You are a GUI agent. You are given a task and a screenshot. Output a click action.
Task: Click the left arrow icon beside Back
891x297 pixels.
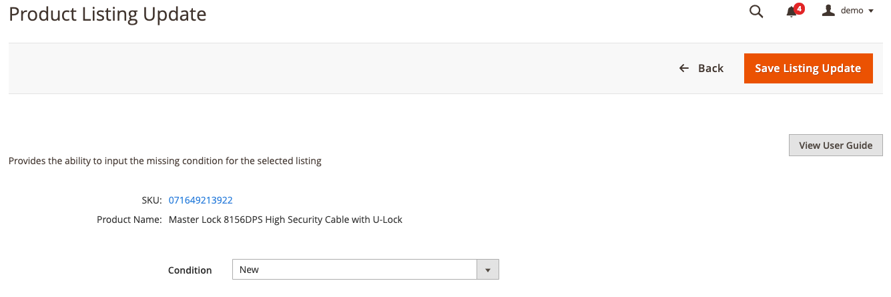[x=684, y=68]
